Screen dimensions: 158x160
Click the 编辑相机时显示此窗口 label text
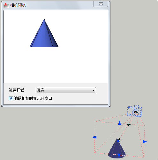(x=33, y=98)
